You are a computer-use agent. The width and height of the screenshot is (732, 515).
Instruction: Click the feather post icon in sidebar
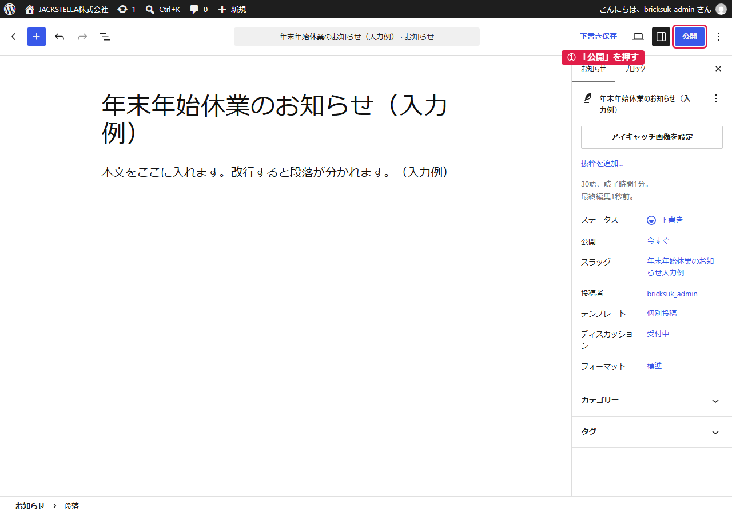coord(587,98)
